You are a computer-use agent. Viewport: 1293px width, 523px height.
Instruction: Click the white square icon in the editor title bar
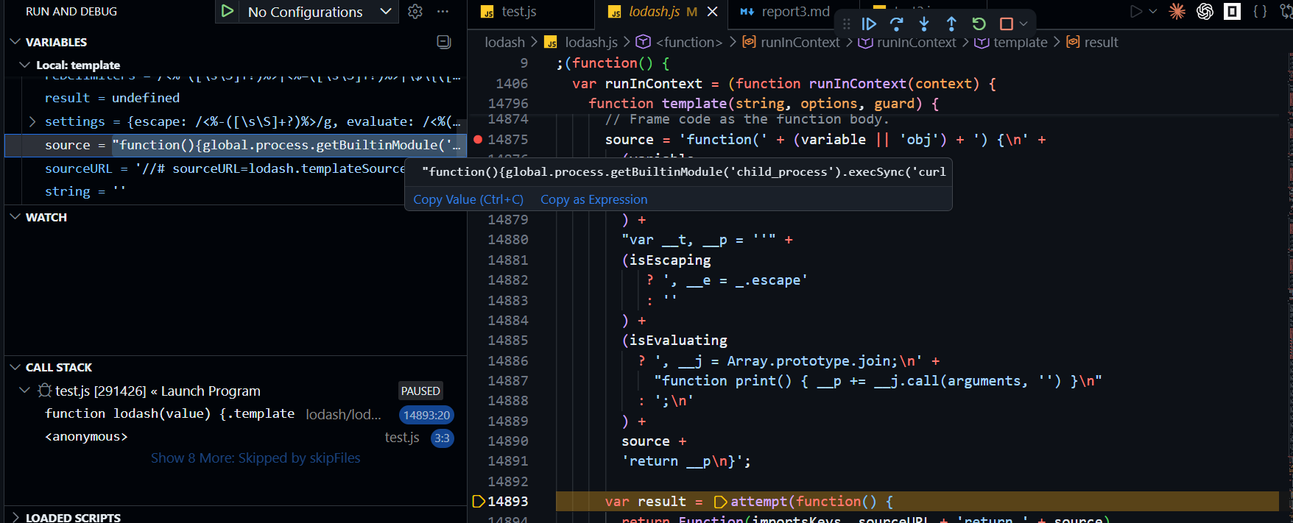pyautogui.click(x=1232, y=11)
